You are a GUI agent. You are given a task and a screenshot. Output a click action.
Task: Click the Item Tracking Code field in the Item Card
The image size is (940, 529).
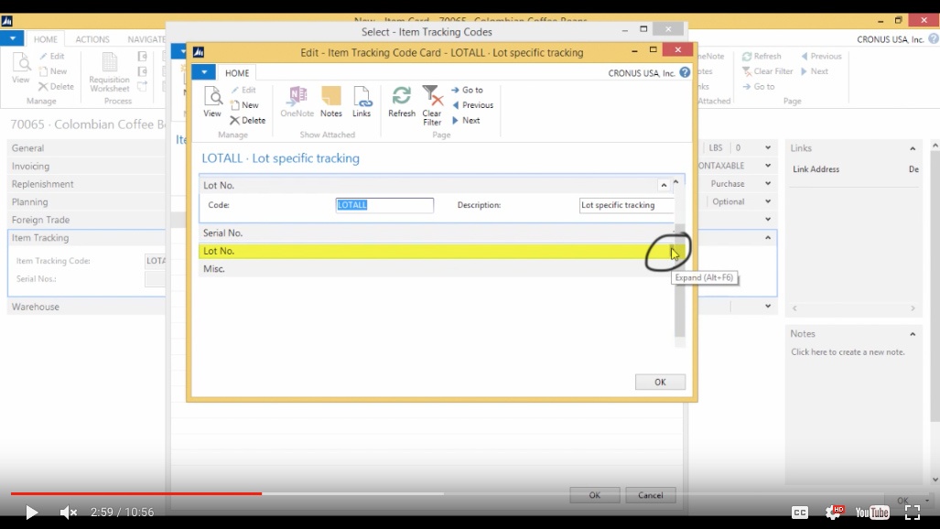[x=156, y=261]
